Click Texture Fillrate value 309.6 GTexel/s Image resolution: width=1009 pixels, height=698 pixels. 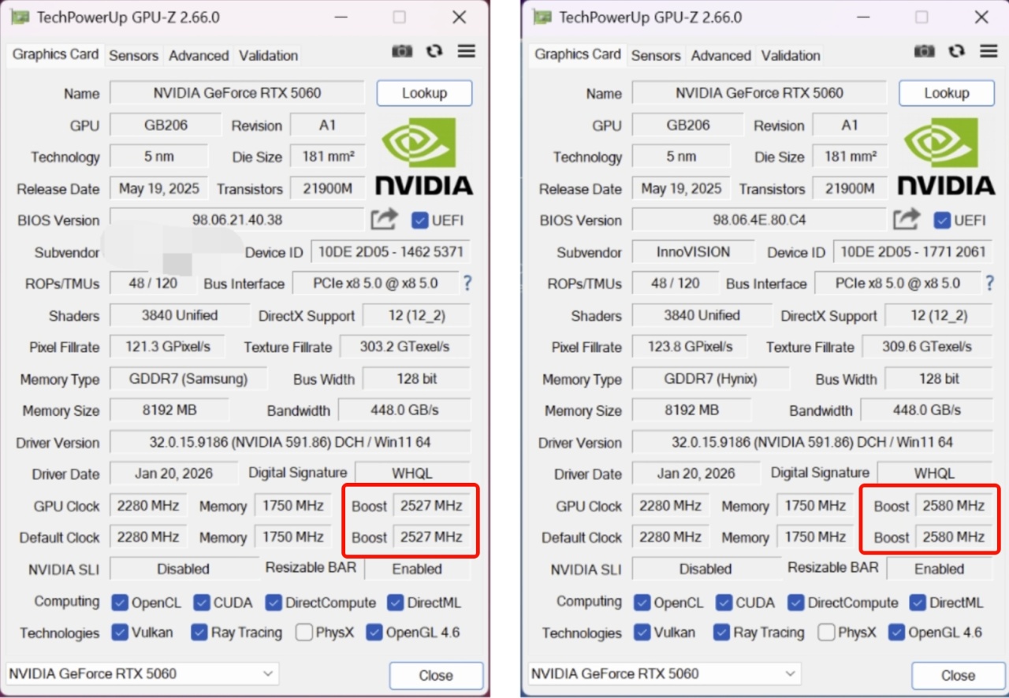[928, 347]
